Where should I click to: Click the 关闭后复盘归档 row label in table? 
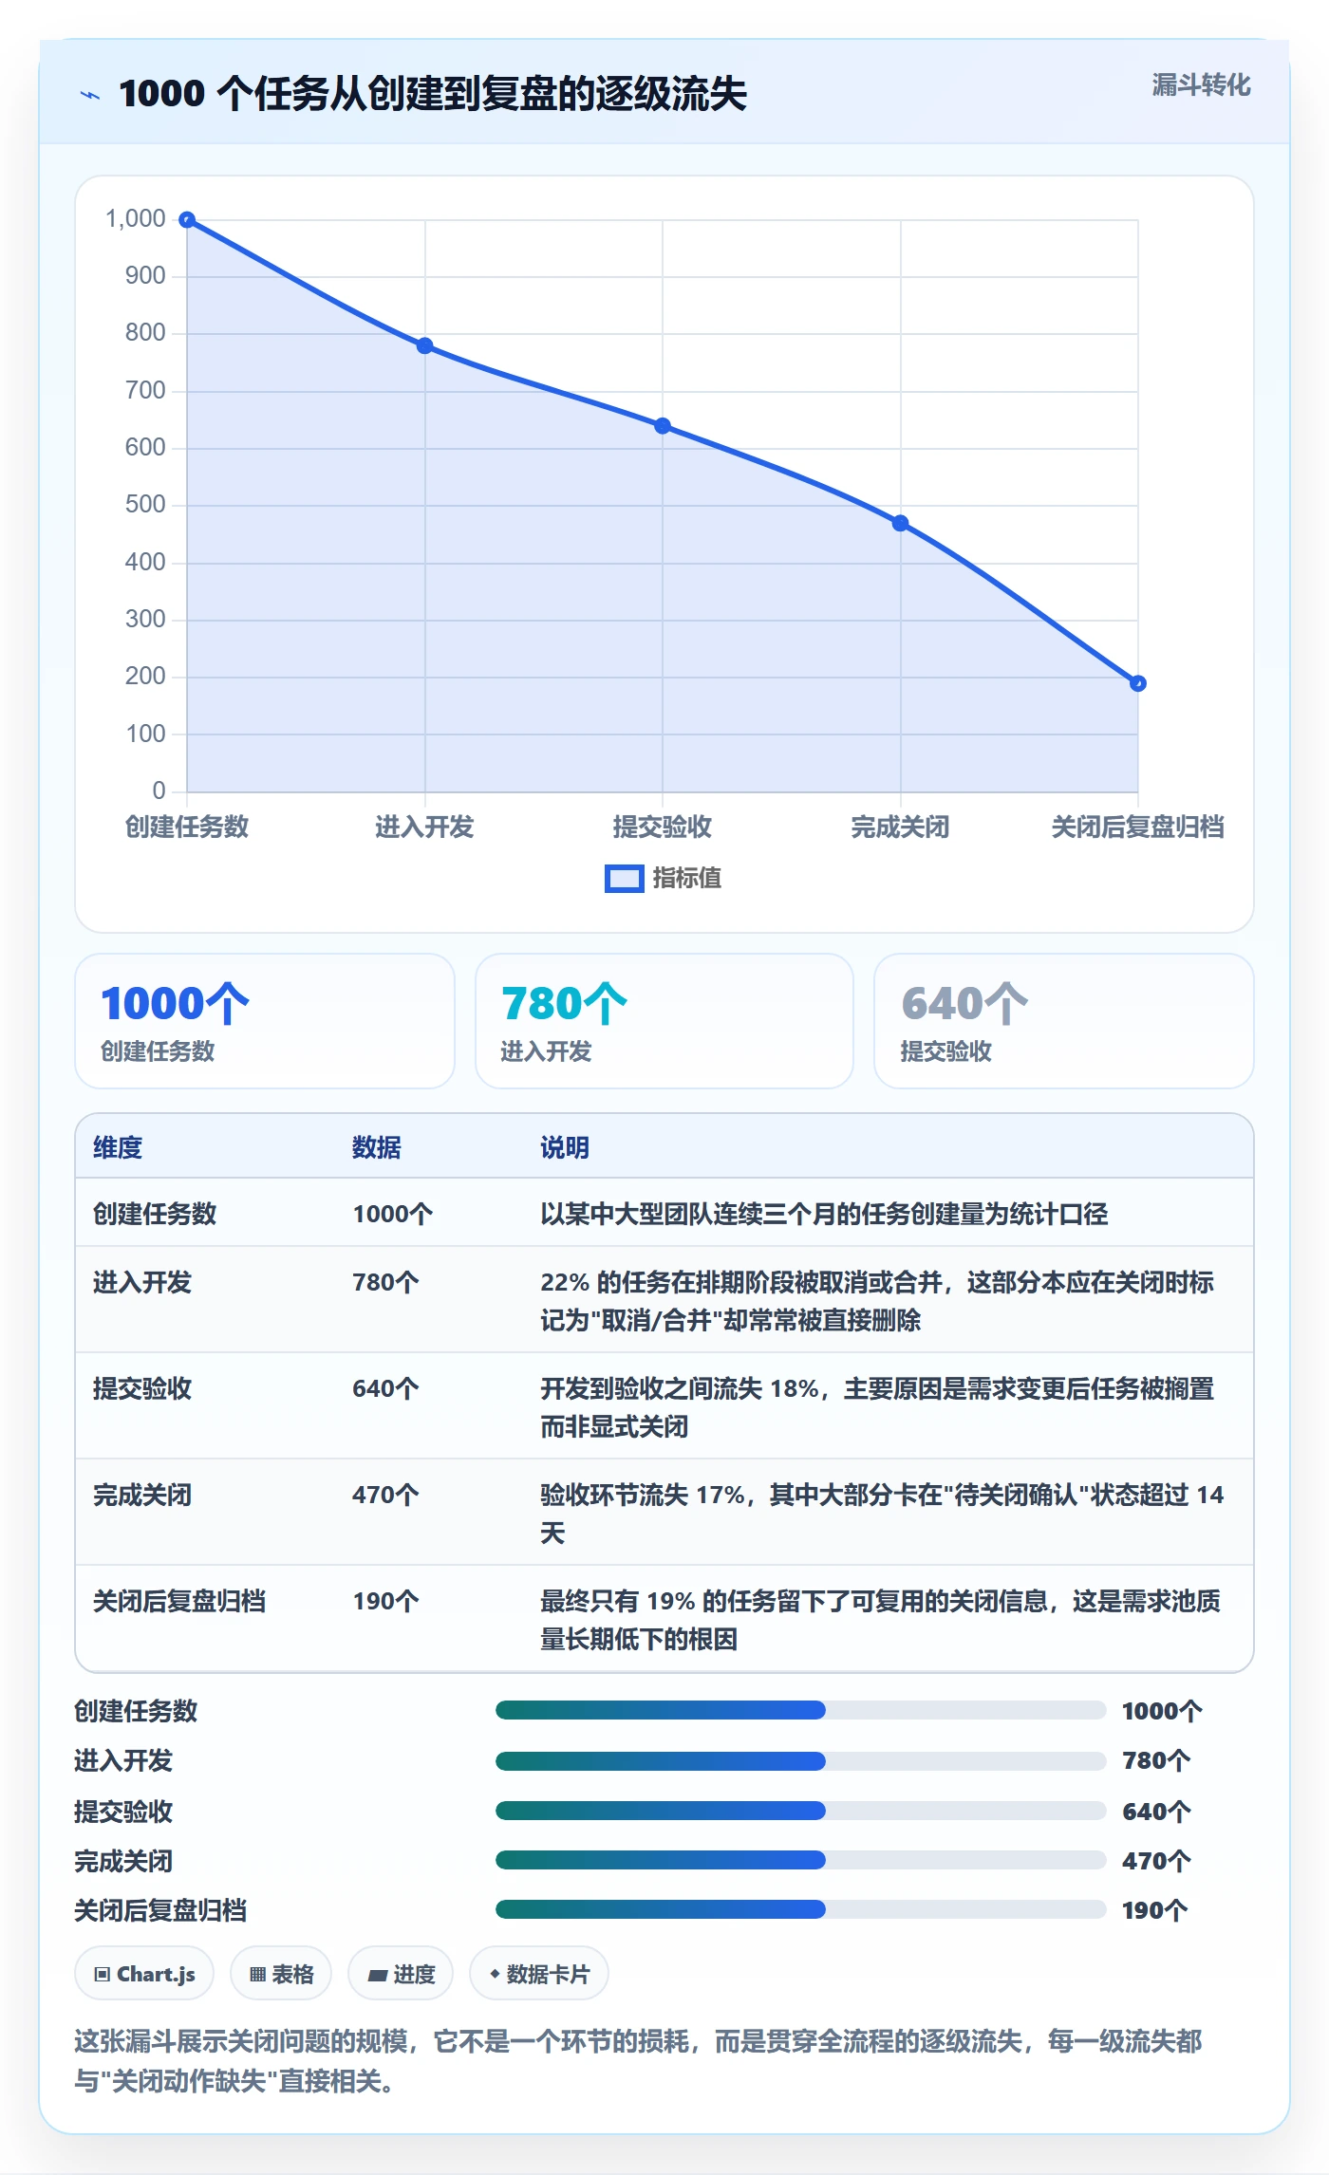pos(179,1601)
